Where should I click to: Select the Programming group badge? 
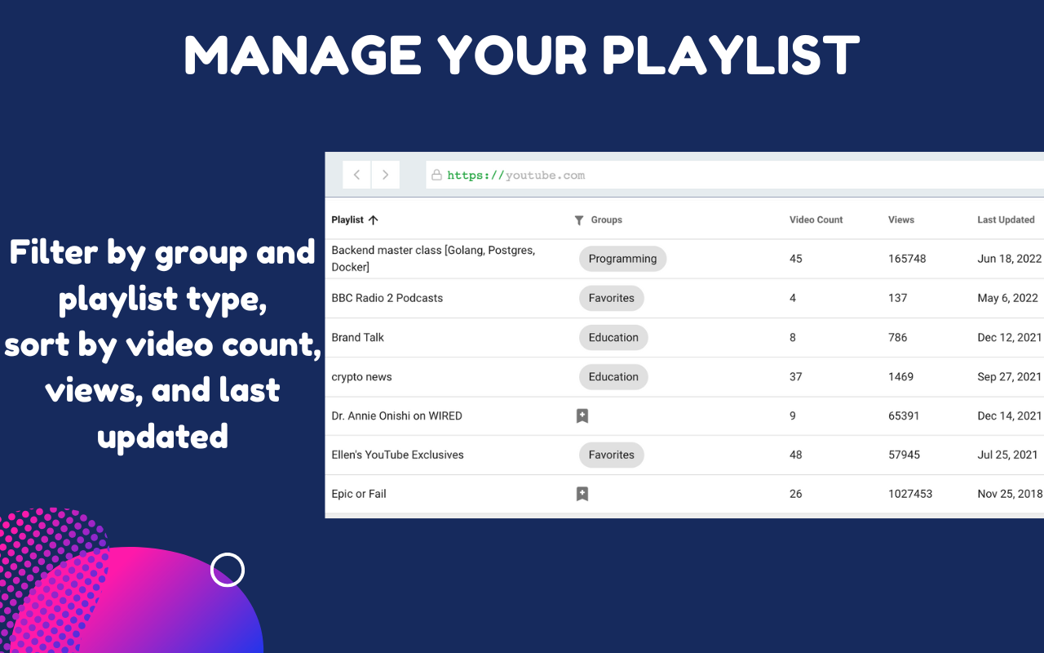(622, 259)
